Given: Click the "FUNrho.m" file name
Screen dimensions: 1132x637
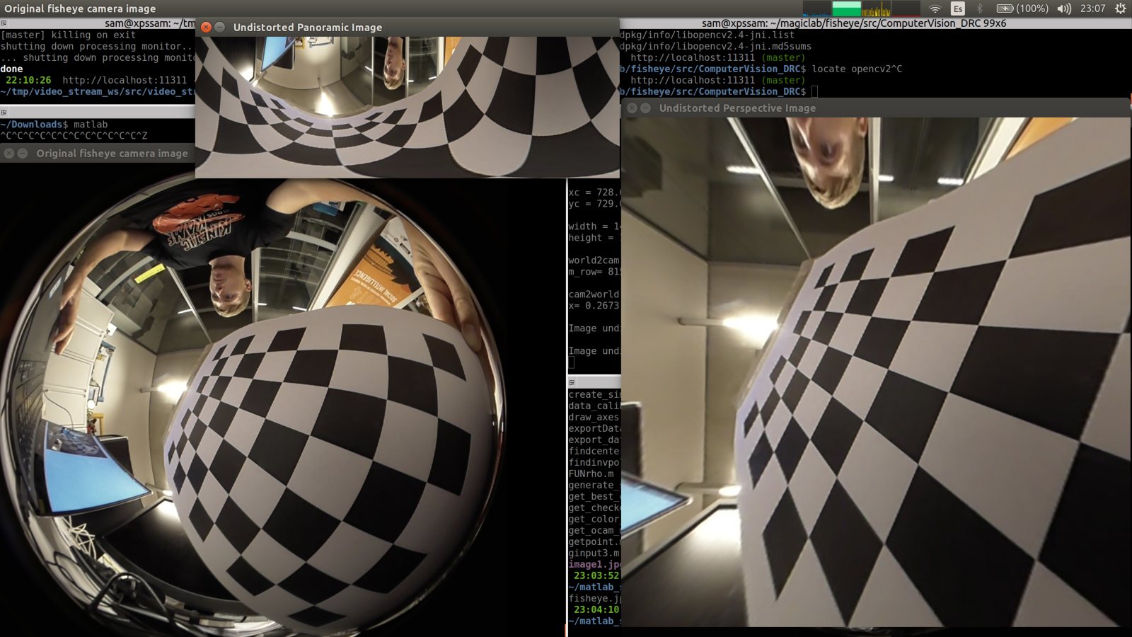Looking at the screenshot, I should 591,474.
